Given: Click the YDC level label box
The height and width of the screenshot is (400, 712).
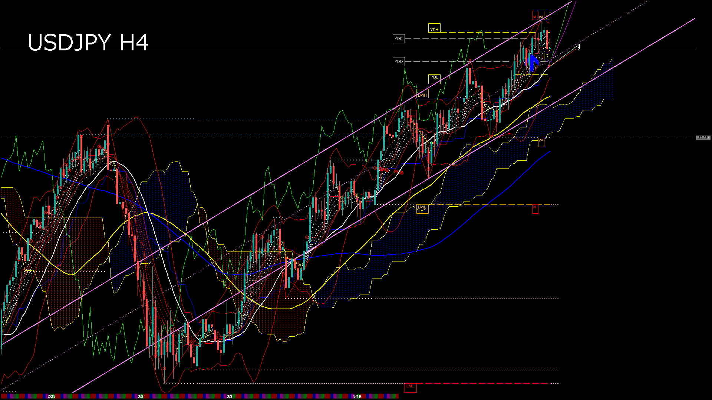Looking at the screenshot, I should (399, 39).
